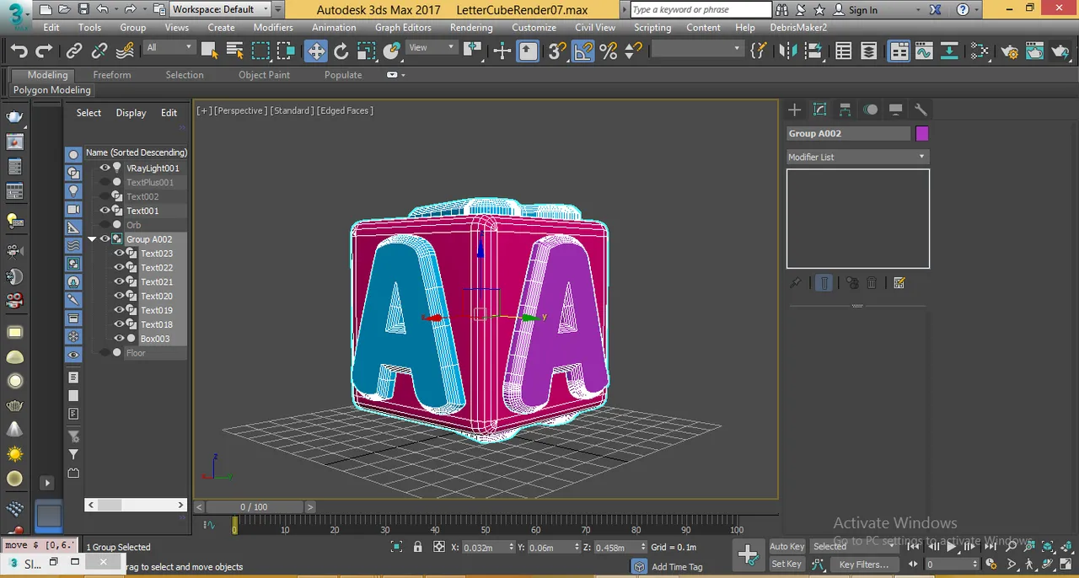
Task: Collapse the Group A002 tree node
Action: (x=93, y=239)
